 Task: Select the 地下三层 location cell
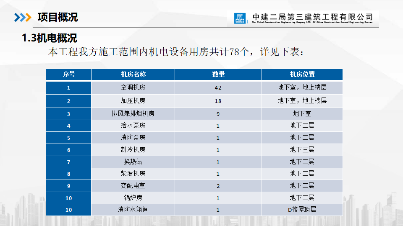coord(302,149)
